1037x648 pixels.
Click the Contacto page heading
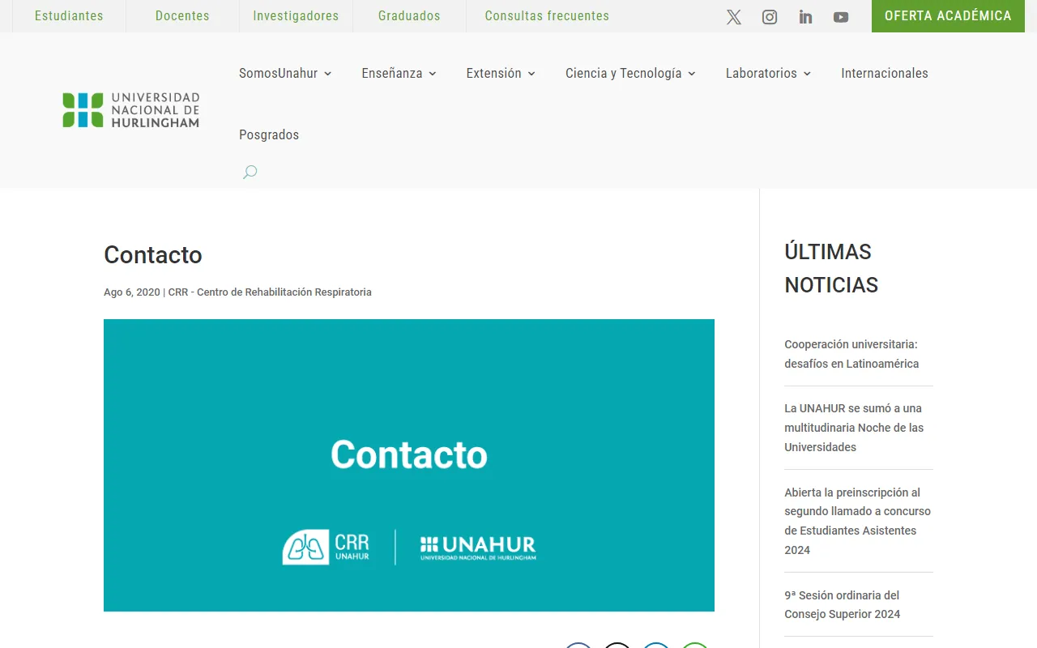point(153,254)
